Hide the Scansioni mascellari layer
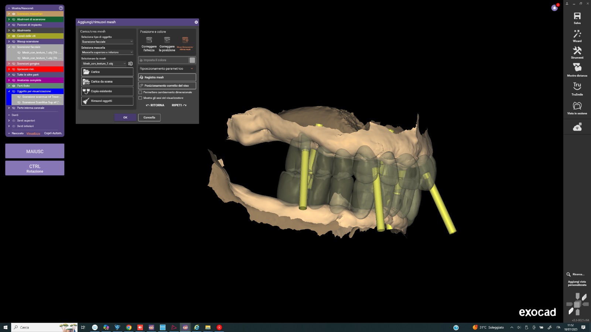This screenshot has width=591, height=332. [x=14, y=14]
